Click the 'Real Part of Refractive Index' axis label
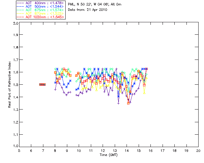The image size is (204, 163). (x=9, y=84)
